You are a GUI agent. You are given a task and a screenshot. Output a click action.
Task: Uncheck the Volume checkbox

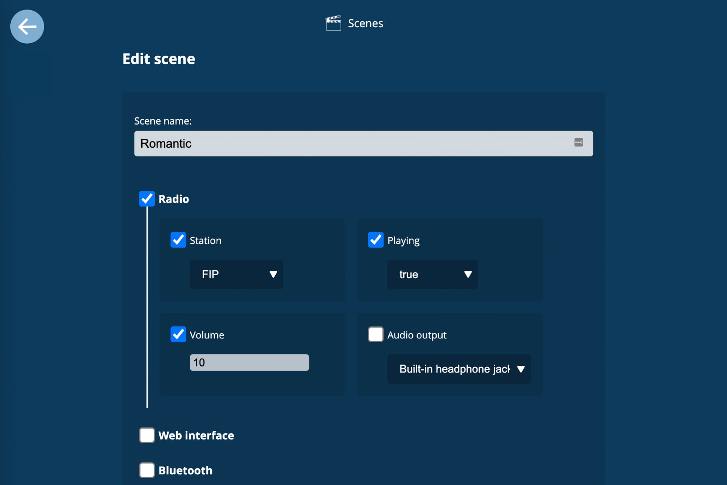pos(178,335)
